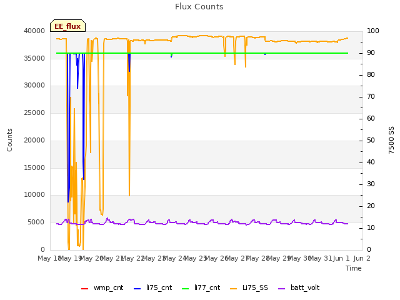The height and width of the screenshot is (300, 400).
Task: Click the EE_flux label tag
Action: click(67, 26)
